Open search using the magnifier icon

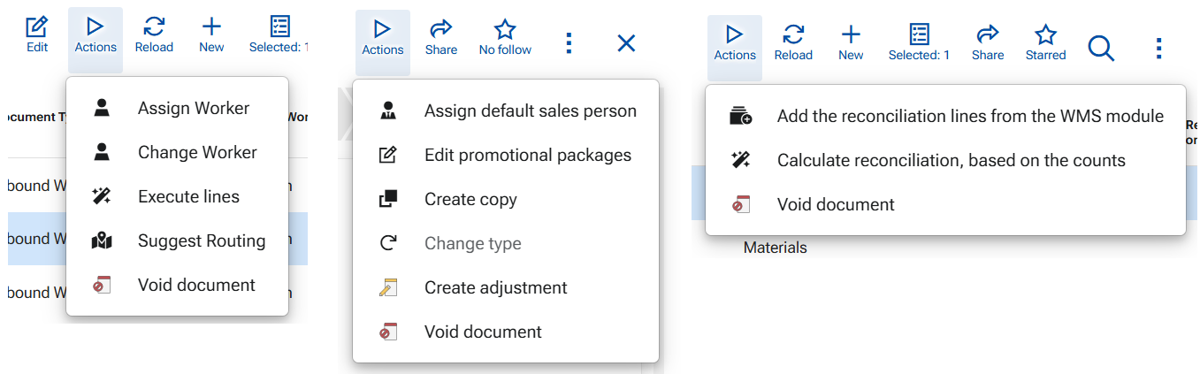pos(1101,48)
